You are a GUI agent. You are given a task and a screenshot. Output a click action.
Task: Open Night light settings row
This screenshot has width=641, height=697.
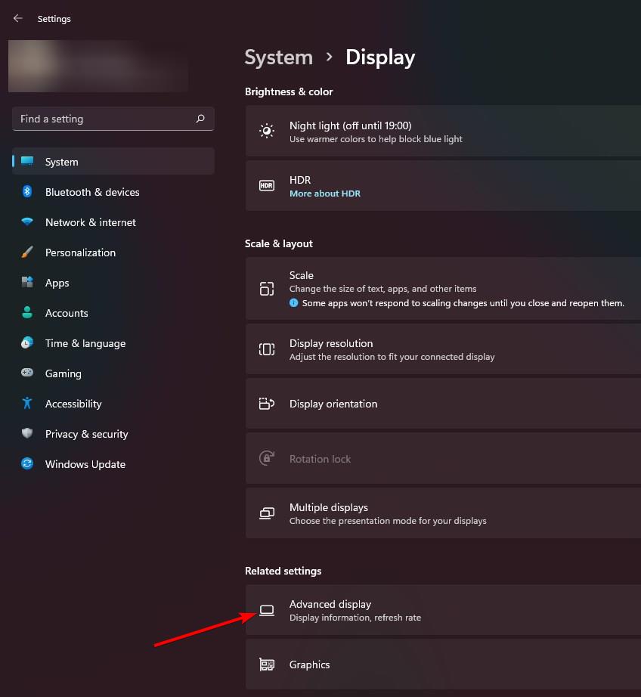pyautogui.click(x=443, y=131)
